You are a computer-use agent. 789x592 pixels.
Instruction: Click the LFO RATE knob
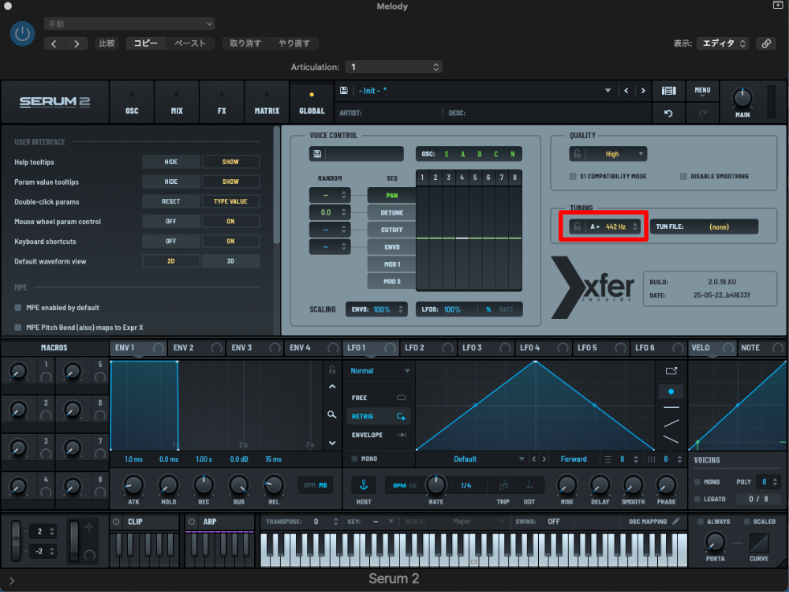[x=436, y=485]
